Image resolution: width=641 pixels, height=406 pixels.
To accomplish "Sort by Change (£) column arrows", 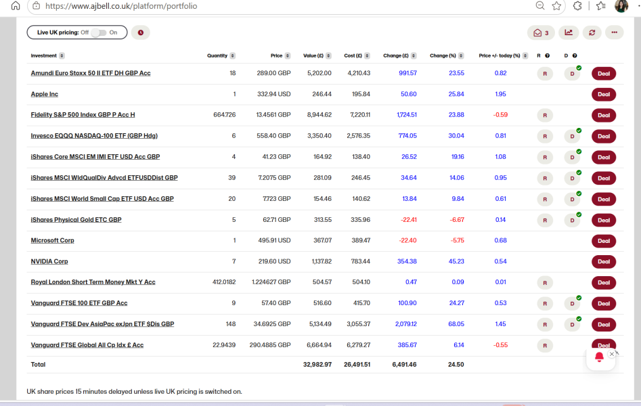I will (x=414, y=55).
